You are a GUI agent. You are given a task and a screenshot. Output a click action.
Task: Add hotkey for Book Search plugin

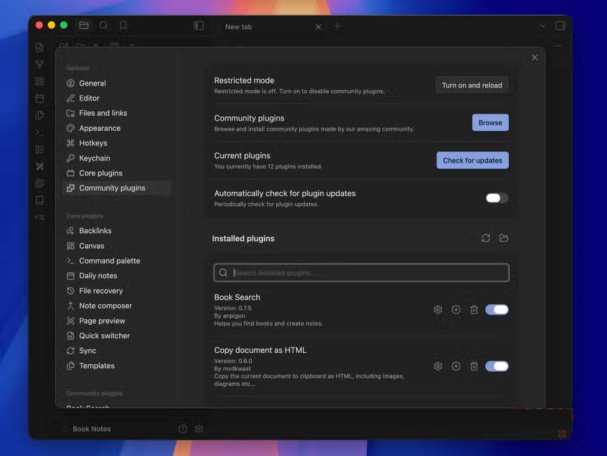(456, 310)
